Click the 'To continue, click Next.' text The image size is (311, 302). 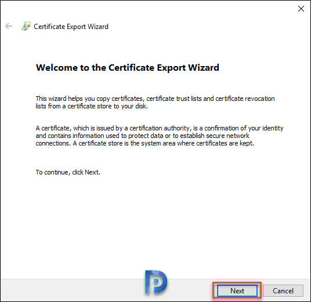(68, 172)
